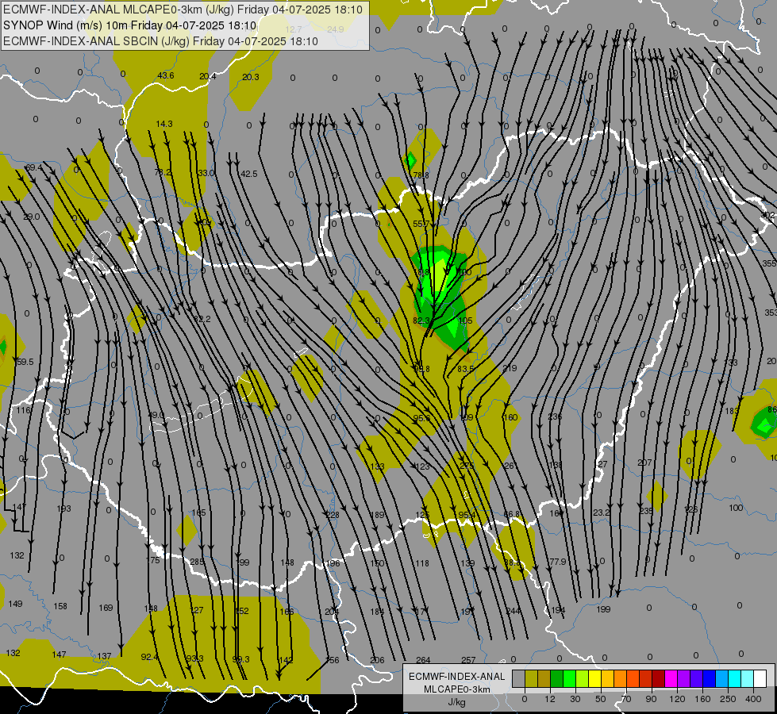Click the map value 82.2

point(202,319)
